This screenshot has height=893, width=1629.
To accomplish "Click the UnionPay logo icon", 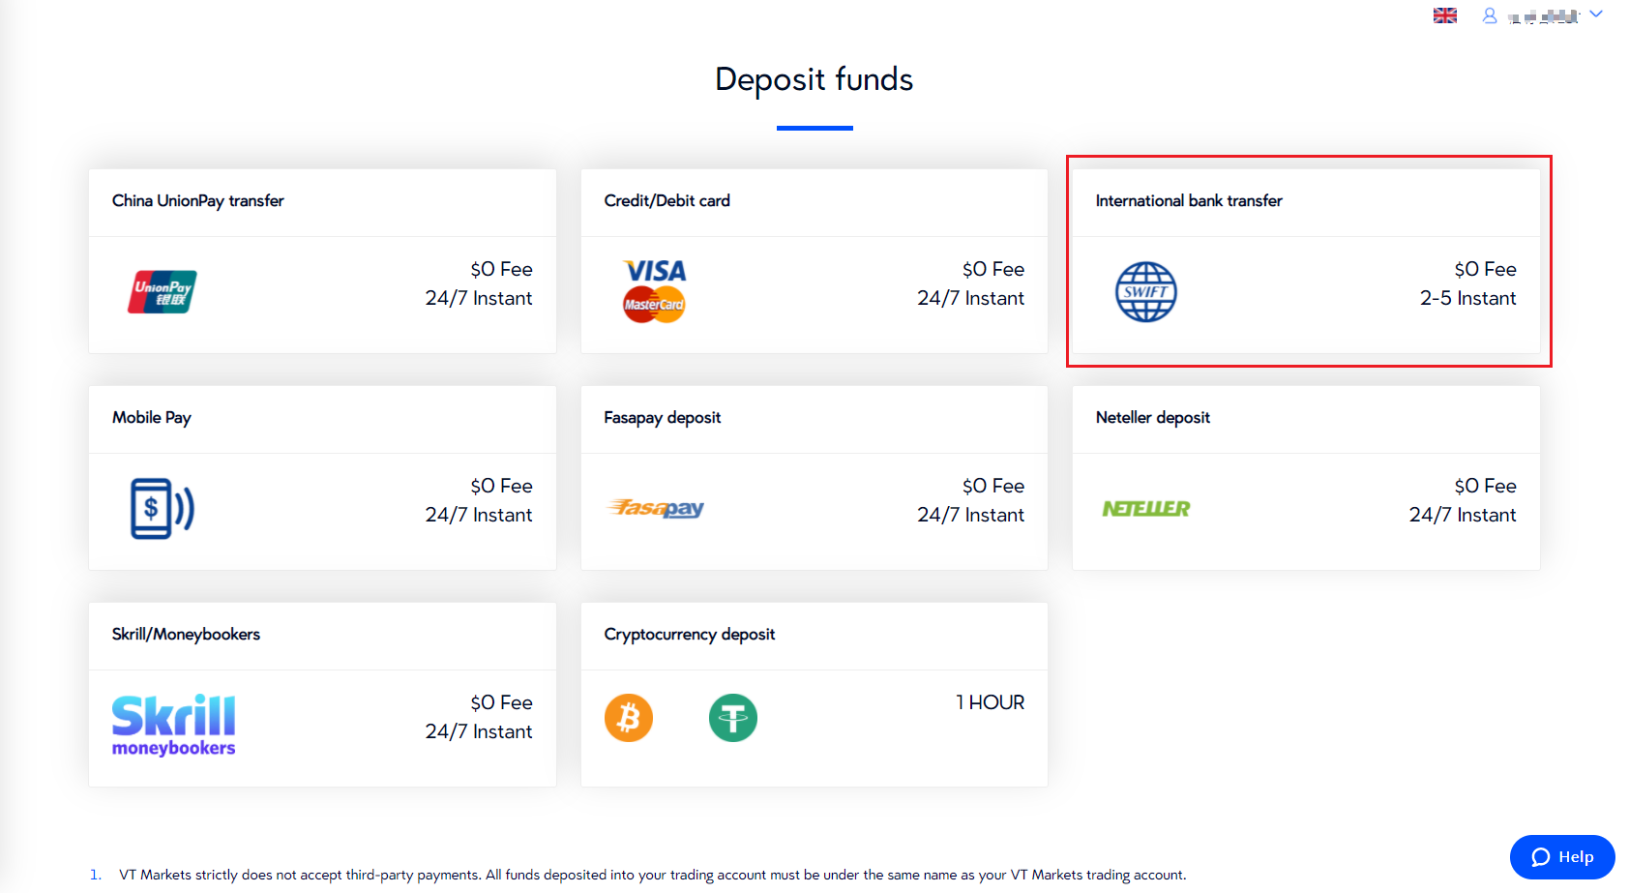I will (163, 291).
